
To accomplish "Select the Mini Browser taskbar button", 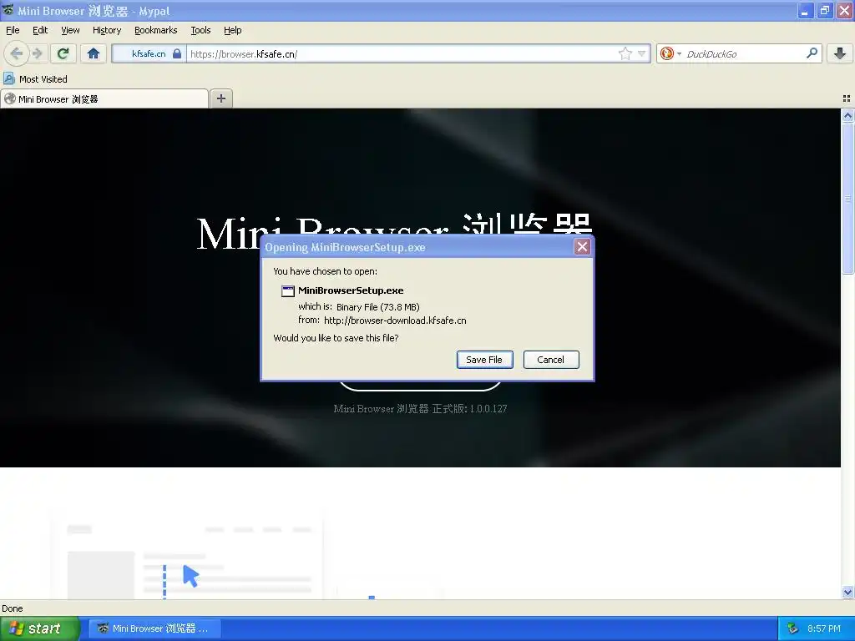I will [155, 628].
